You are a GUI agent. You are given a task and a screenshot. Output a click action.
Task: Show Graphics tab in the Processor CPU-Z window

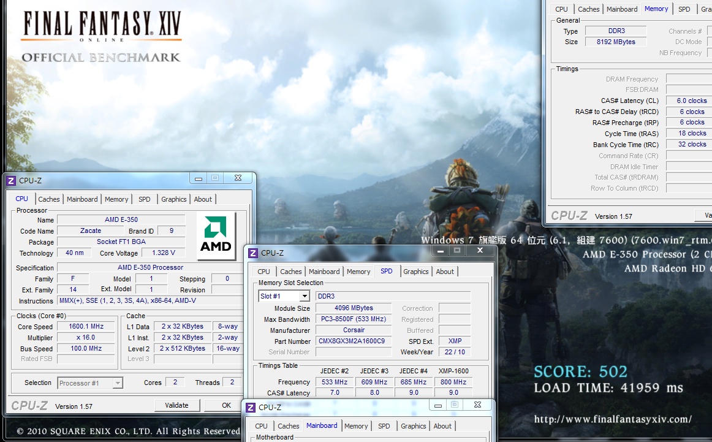pyautogui.click(x=174, y=199)
